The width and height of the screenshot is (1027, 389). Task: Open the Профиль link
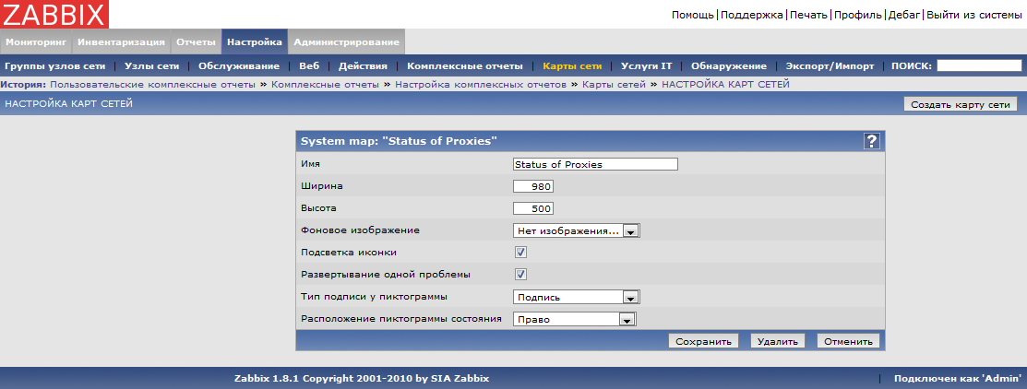click(859, 15)
